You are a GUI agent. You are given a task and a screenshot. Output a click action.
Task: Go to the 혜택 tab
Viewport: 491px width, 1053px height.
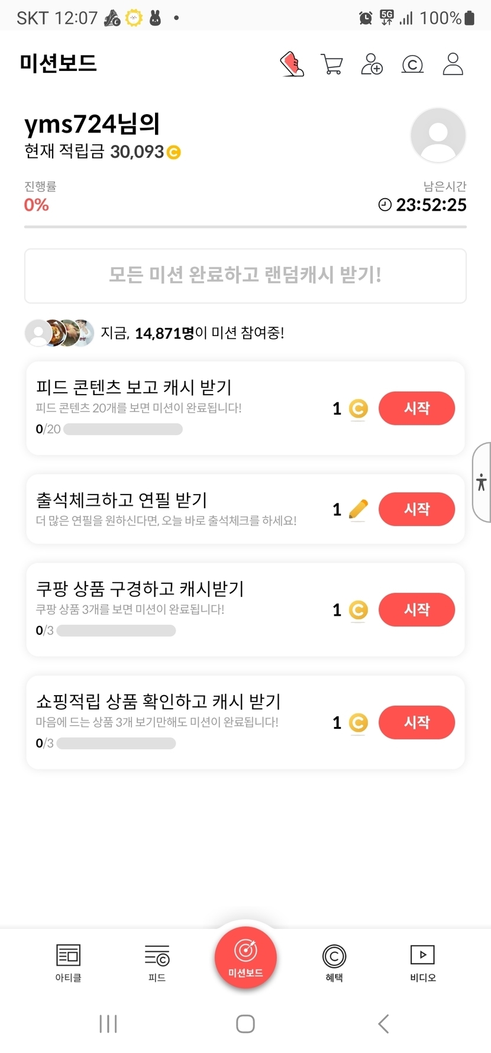[334, 962]
